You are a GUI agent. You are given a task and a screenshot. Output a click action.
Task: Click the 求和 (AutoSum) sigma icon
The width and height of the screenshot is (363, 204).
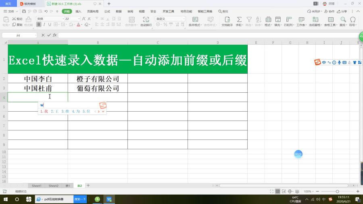pyautogui.click(x=239, y=19)
